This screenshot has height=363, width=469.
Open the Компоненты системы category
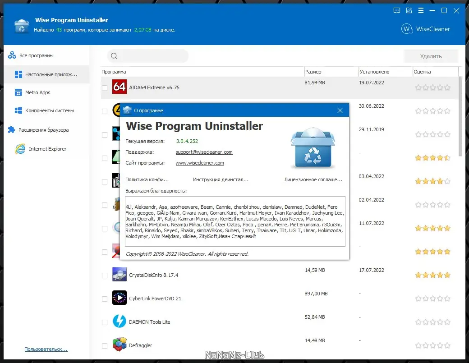[x=46, y=110]
